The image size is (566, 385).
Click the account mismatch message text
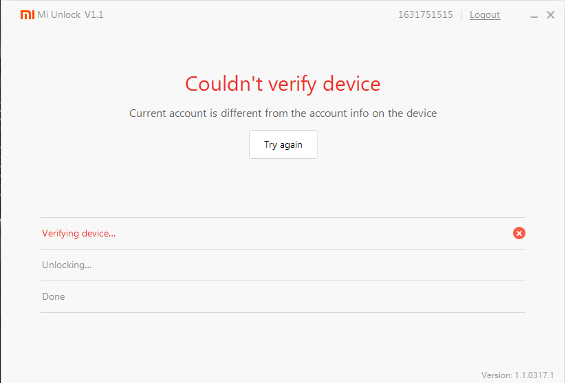coord(283,113)
